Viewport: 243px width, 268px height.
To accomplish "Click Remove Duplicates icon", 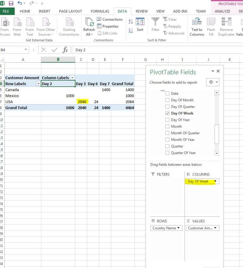I will (x=226, y=23).
